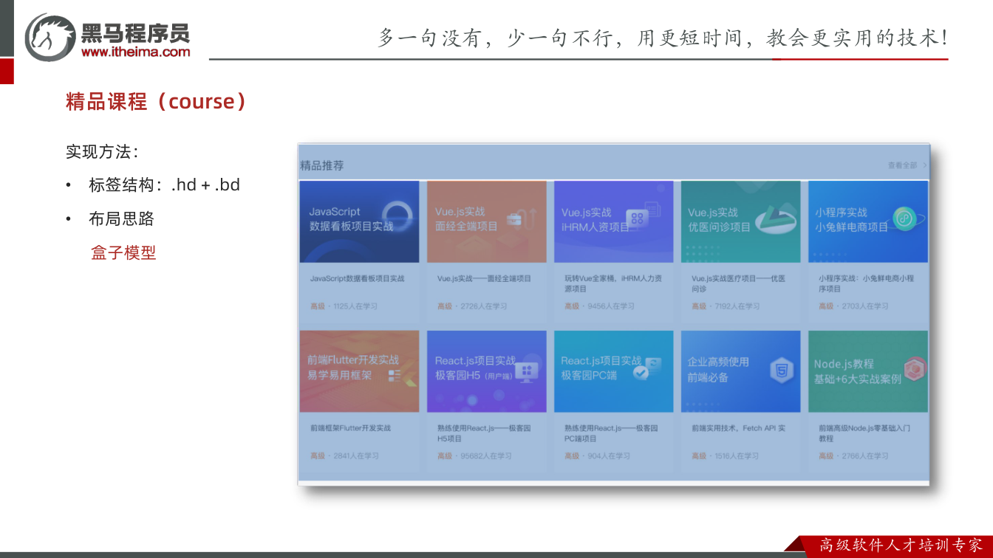Click the 黑马程序员 horse logo icon

tap(50, 37)
